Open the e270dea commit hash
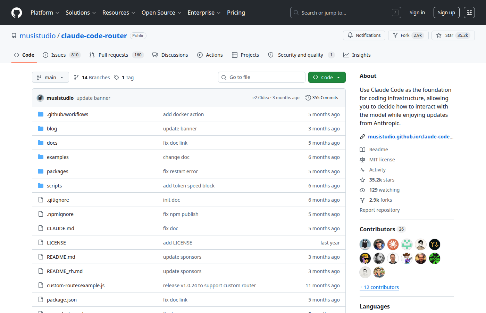The image size is (486, 313). [x=261, y=98]
